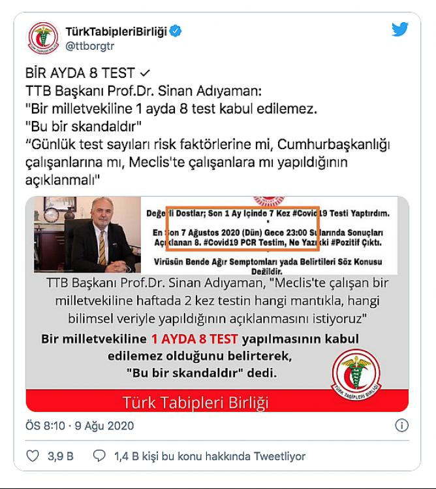
Task: Click the orange-highlighted Covid19 test text
Action: [242, 228]
